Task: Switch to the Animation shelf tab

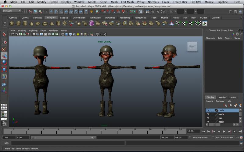Action: pyautogui.click(x=95, y=18)
